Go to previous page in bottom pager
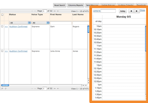148x103 pixels. [35, 89]
